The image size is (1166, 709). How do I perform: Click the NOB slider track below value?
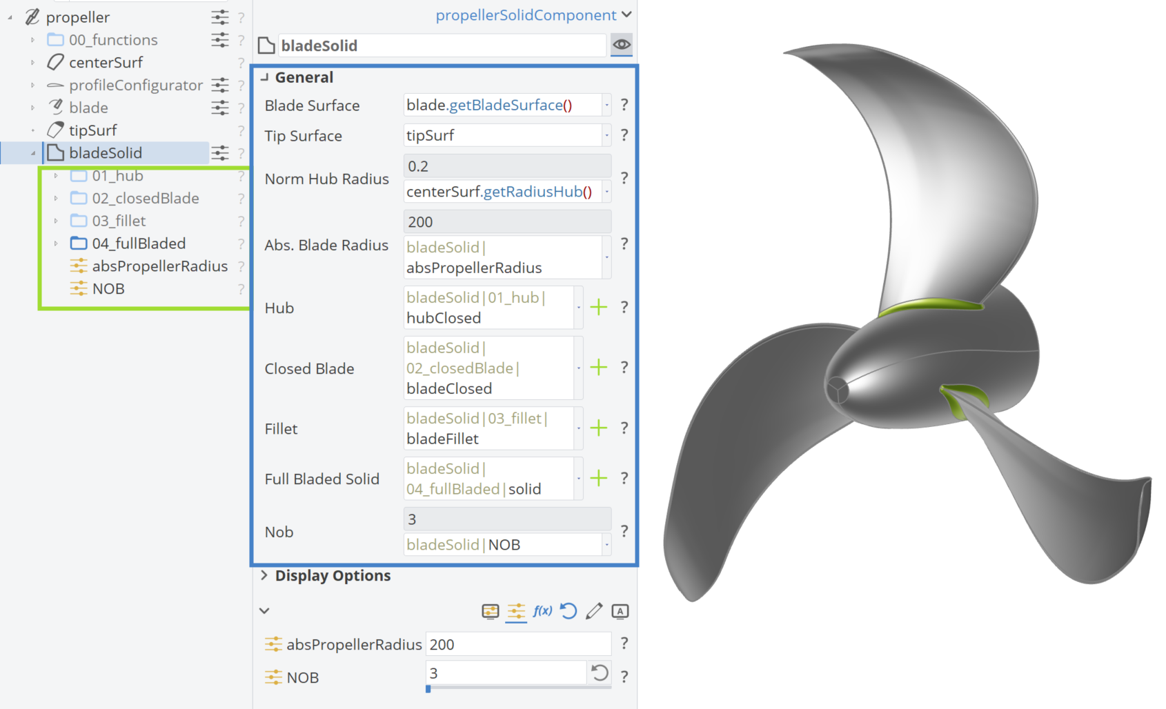[518, 688]
